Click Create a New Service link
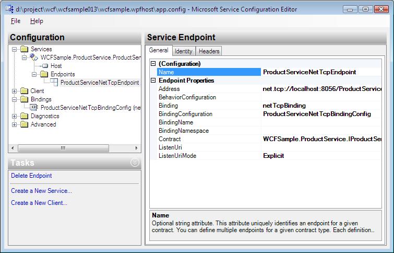The image size is (394, 253). coord(41,191)
